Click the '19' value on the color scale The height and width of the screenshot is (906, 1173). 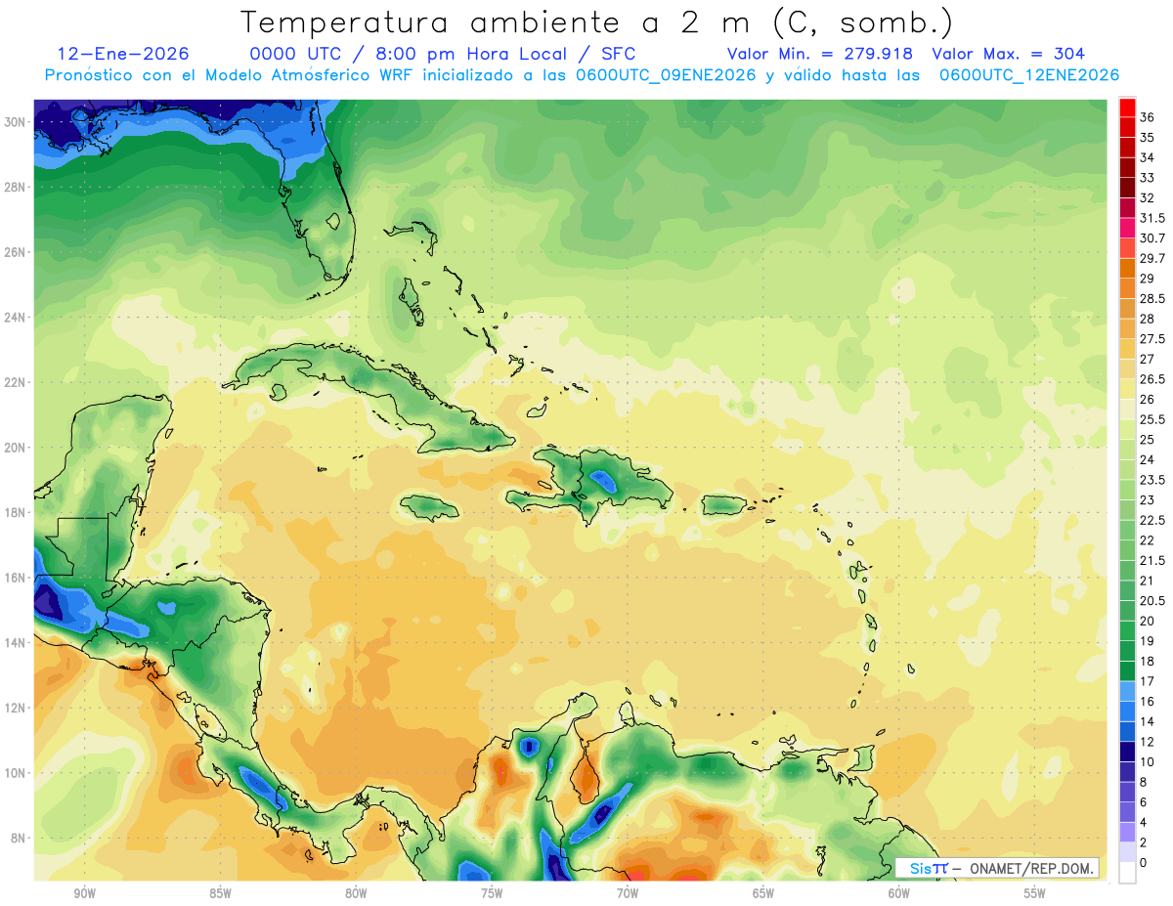[x=1147, y=641]
